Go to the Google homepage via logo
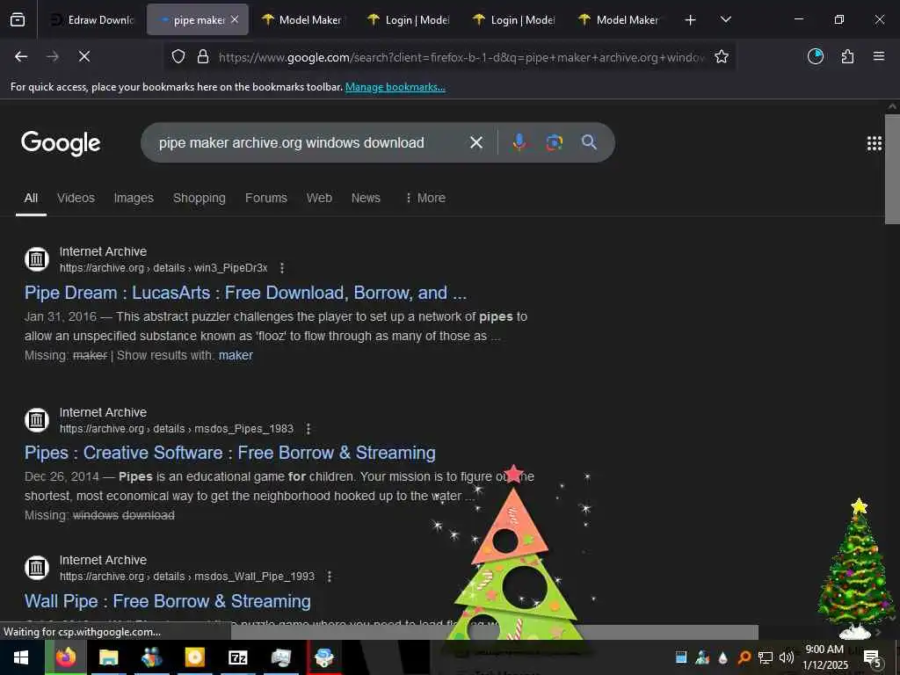This screenshot has width=900, height=675. point(61,143)
